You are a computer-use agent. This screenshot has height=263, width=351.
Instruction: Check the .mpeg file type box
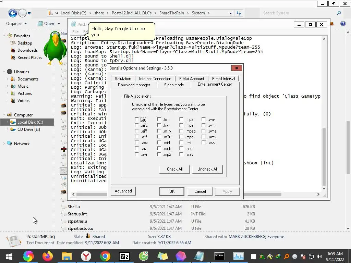tap(181, 131)
